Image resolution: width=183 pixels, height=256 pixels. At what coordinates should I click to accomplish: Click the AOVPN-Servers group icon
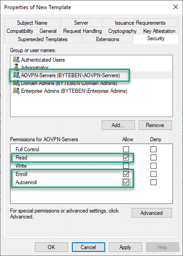pyautogui.click(x=16, y=75)
